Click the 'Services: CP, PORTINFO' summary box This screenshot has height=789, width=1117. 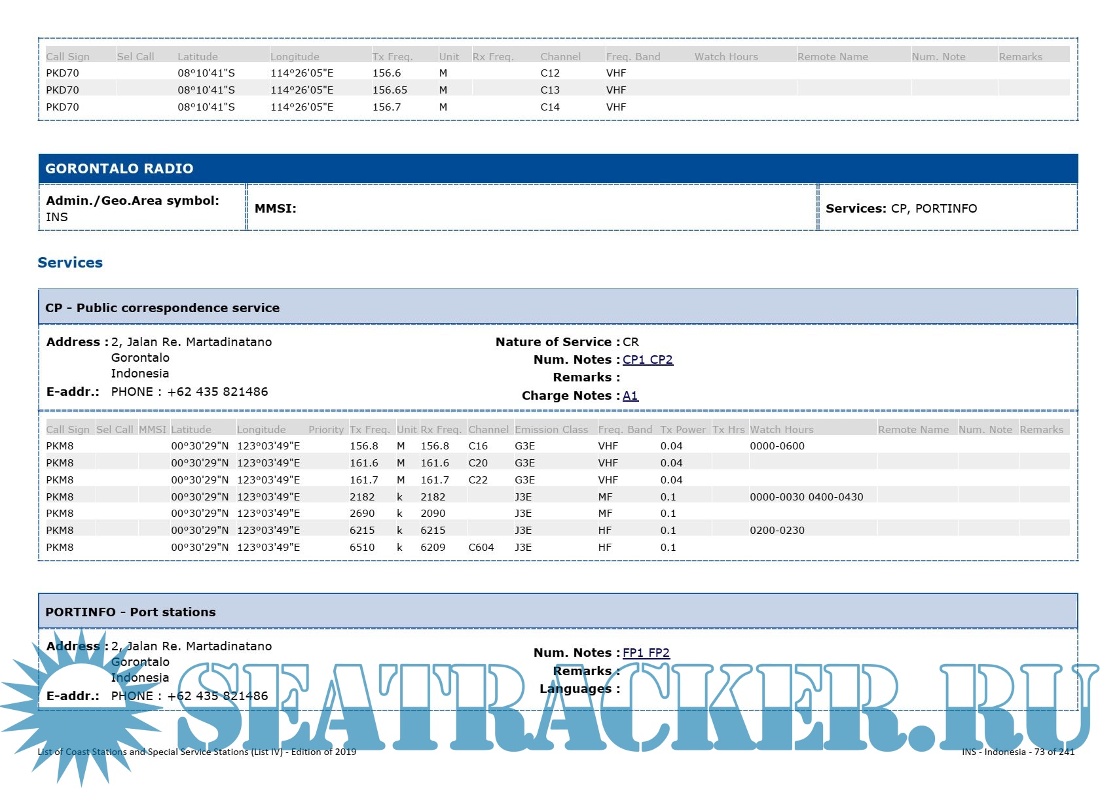click(947, 208)
